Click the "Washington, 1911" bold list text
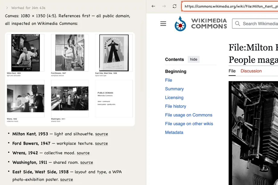The height and width of the screenshot is (185, 278). (x=30, y=163)
